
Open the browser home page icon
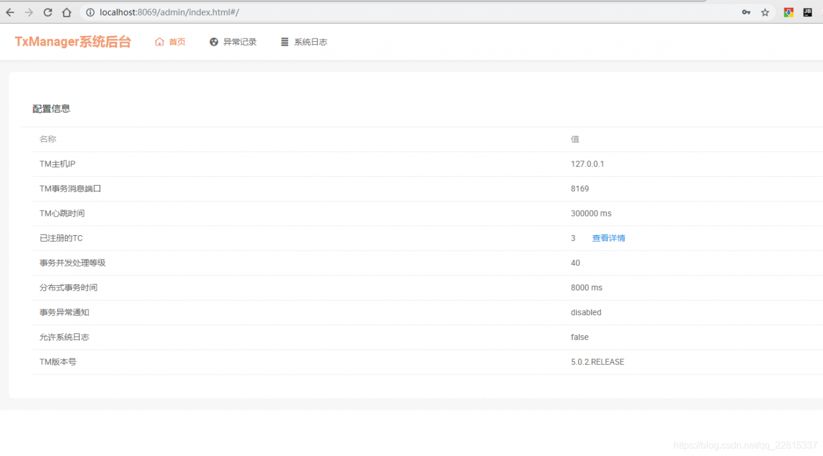click(x=67, y=12)
